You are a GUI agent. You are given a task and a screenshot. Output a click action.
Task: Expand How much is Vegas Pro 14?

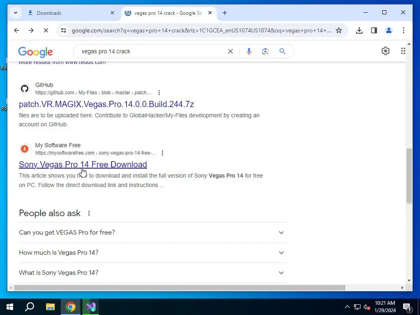click(153, 253)
